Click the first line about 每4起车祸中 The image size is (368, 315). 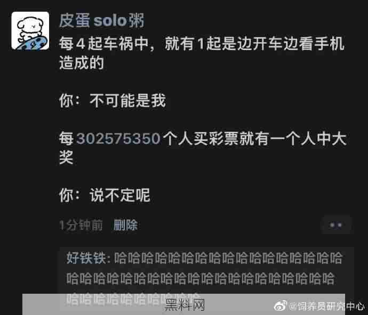[x=202, y=44]
